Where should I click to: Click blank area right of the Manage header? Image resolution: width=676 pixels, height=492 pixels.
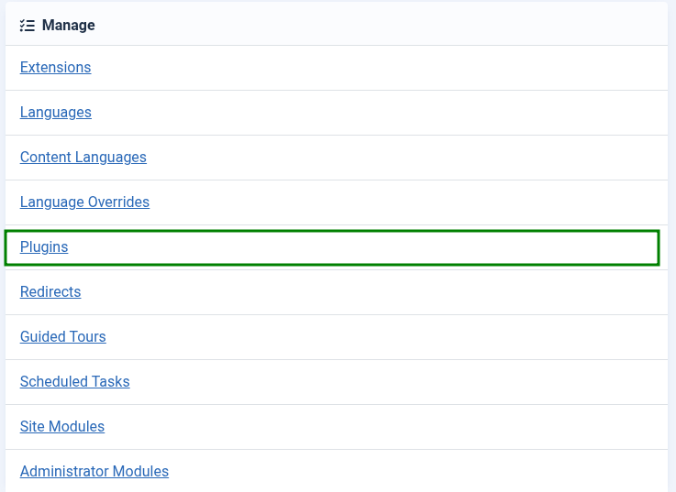coord(367,26)
